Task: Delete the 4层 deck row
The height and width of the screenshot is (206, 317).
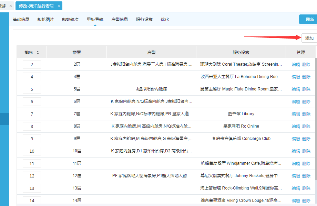Action: (x=306, y=77)
